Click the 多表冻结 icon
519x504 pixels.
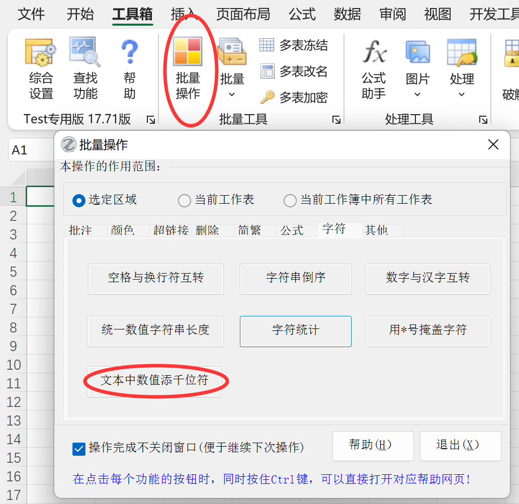(267, 45)
